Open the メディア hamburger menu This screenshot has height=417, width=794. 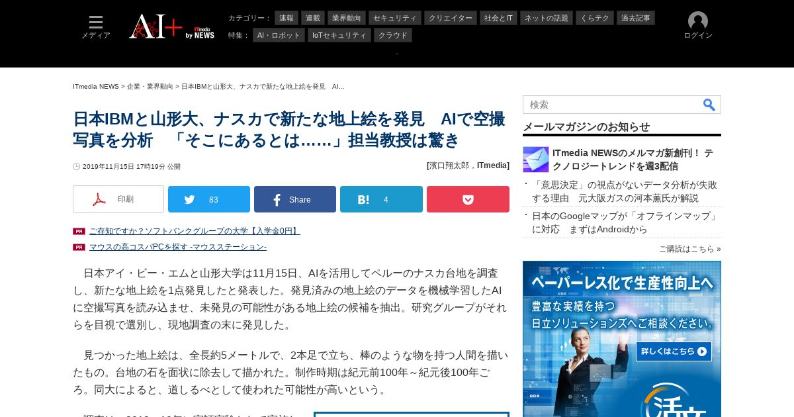[x=96, y=27]
